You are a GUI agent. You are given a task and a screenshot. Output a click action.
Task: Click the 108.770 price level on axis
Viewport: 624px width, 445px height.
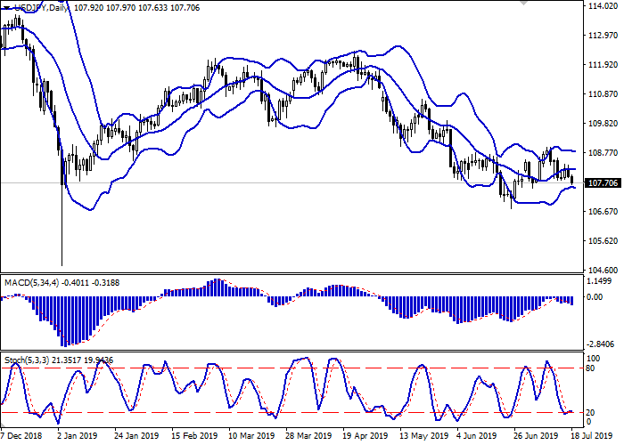tap(603, 153)
